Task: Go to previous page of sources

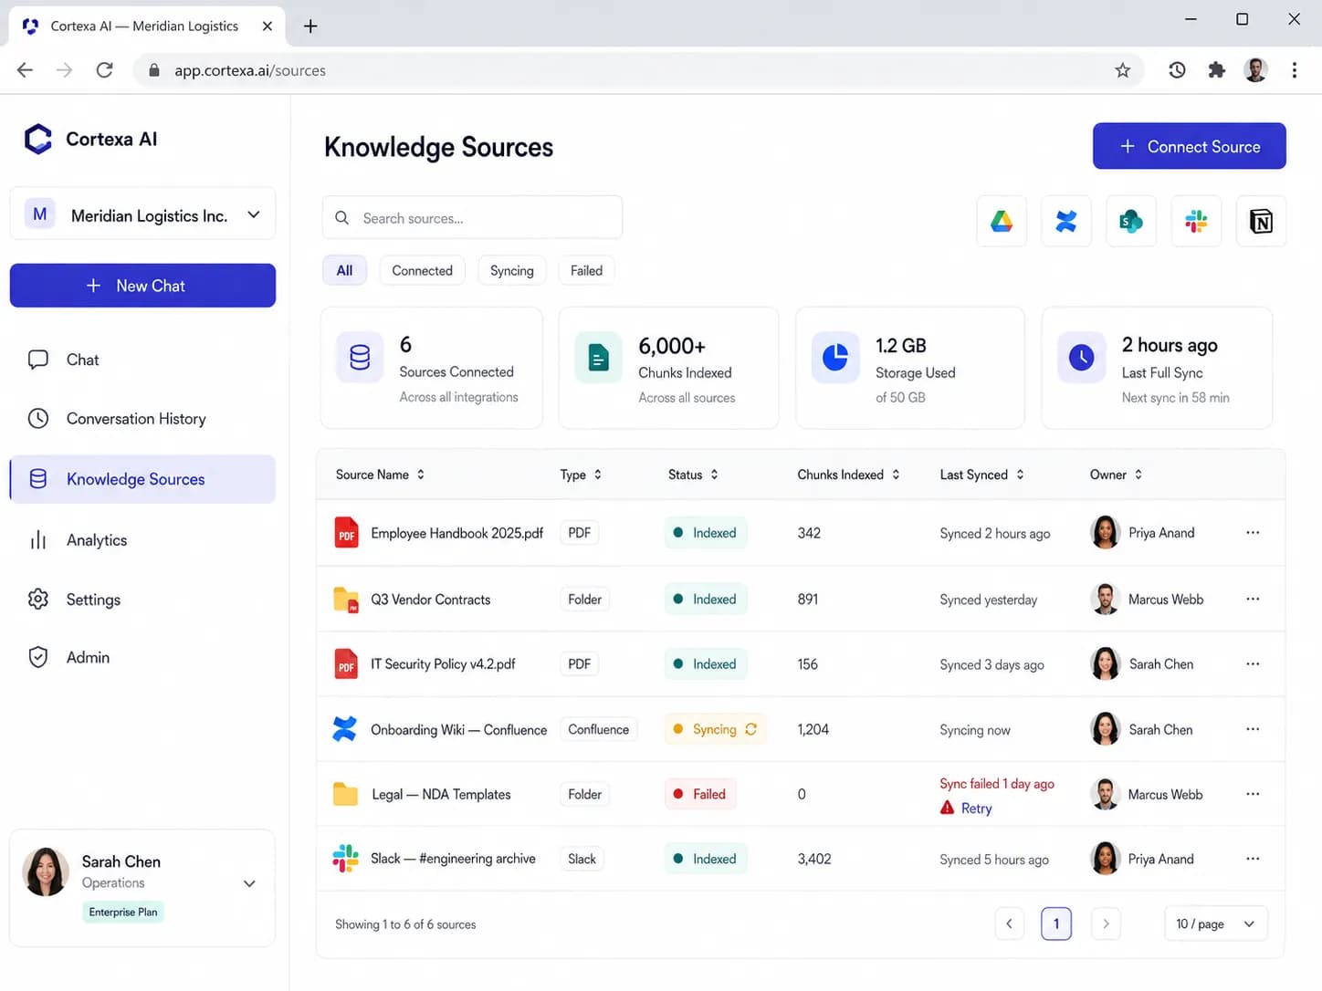Action: [1009, 923]
